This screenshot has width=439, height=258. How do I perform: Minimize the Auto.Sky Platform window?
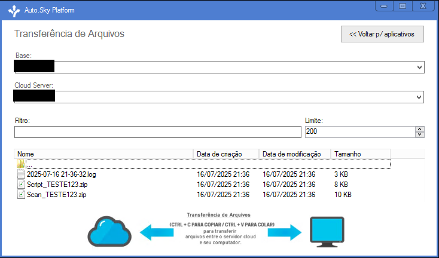384,6
